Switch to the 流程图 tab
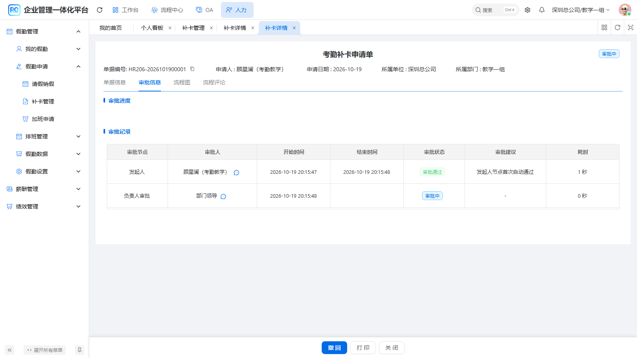 click(182, 82)
